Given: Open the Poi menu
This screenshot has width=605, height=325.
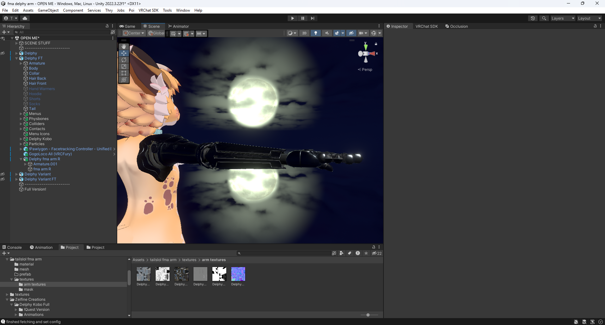Looking at the screenshot, I should tap(131, 10).
